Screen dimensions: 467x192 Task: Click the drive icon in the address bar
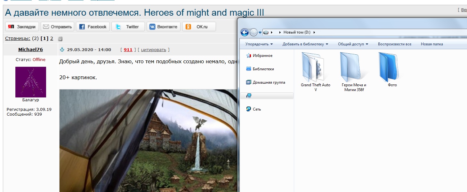point(266,32)
